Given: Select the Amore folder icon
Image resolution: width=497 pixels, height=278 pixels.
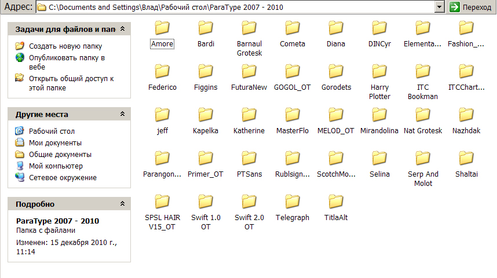Looking at the screenshot, I should tap(162, 28).
